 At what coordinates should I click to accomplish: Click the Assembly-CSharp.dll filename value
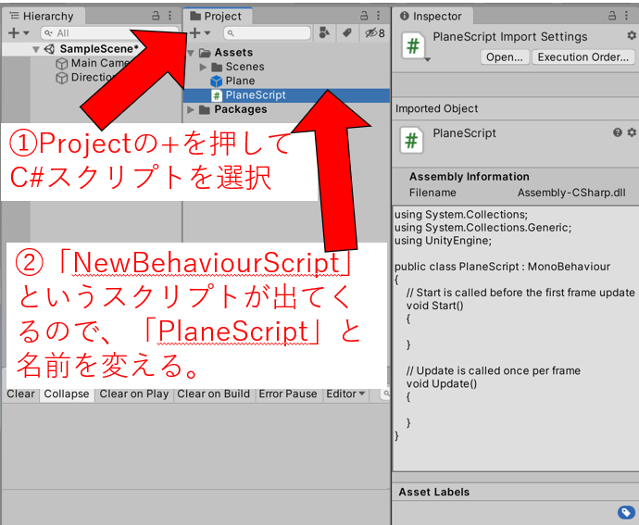pos(571,193)
